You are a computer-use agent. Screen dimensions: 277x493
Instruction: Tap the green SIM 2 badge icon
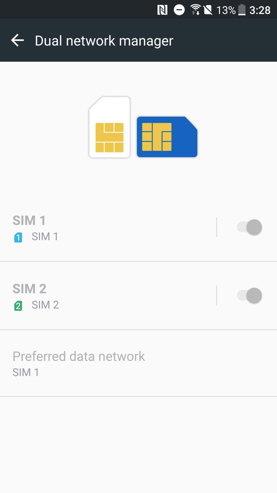18,306
